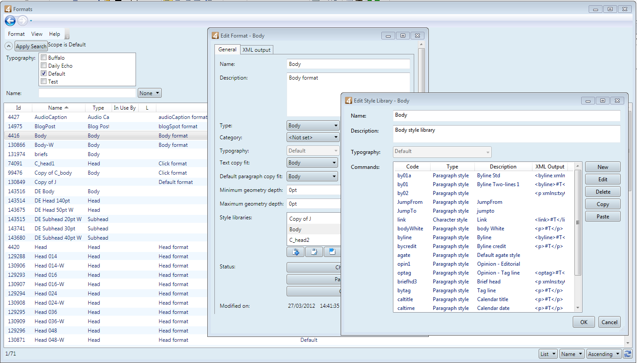The image size is (637, 363).
Task: Open the View menu
Action: click(x=37, y=34)
